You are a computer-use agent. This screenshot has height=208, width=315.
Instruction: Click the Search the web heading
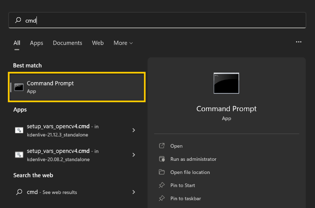click(x=33, y=175)
